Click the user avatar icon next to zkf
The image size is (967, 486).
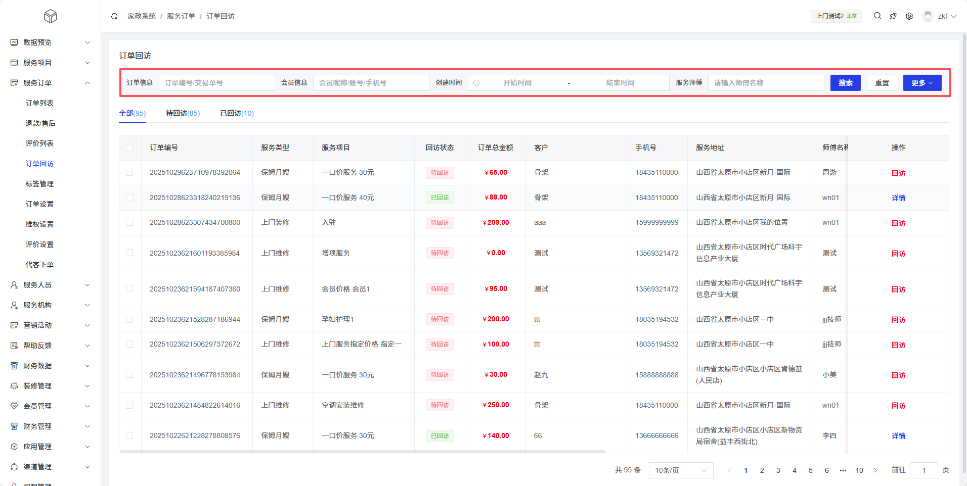point(928,16)
